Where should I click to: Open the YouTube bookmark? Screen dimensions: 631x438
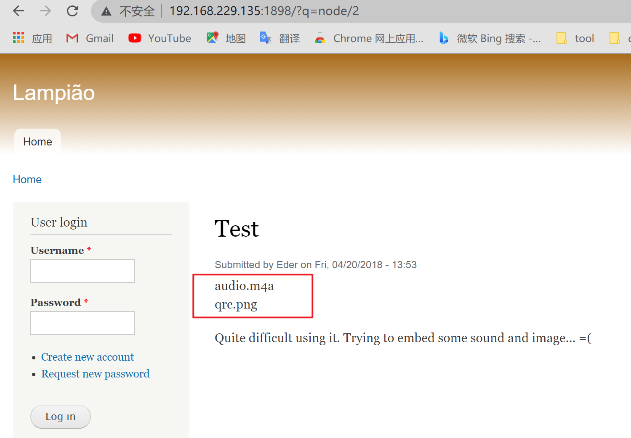click(160, 38)
